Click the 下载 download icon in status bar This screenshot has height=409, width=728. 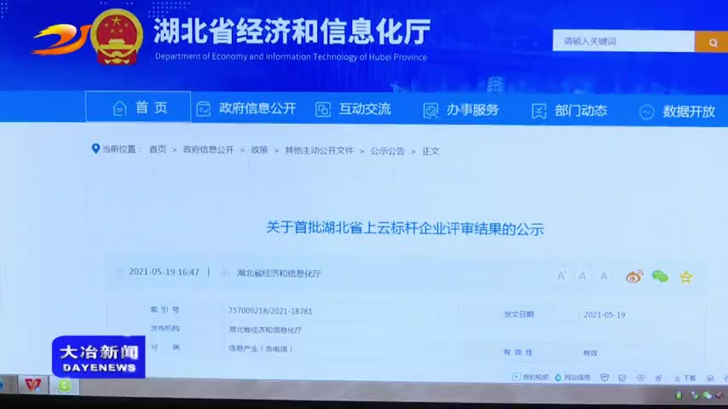685,377
